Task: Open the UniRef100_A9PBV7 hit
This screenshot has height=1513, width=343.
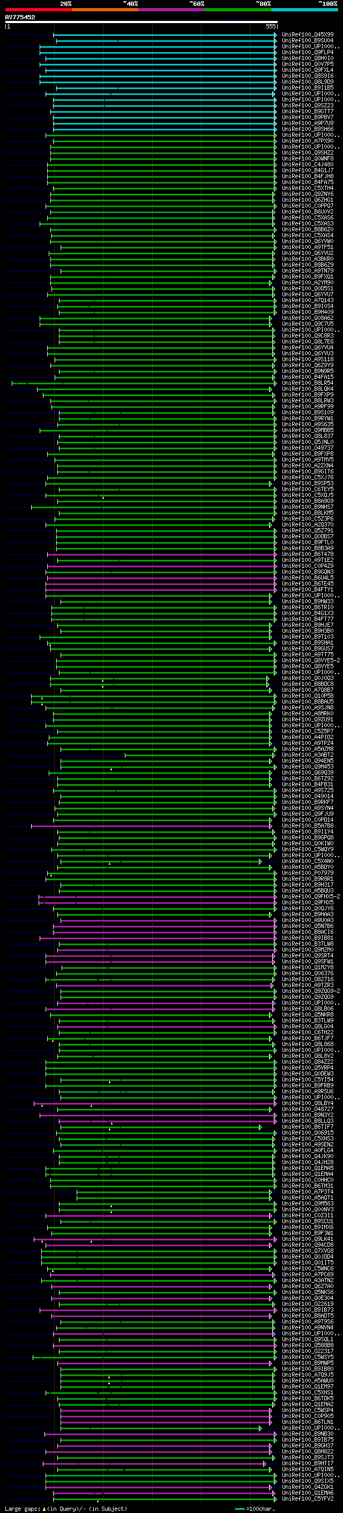Action: (x=307, y=118)
